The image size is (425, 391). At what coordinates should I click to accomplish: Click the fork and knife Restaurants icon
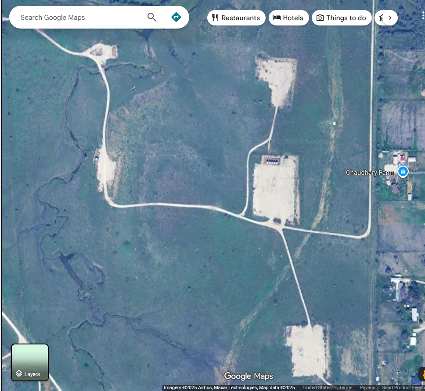pos(215,18)
